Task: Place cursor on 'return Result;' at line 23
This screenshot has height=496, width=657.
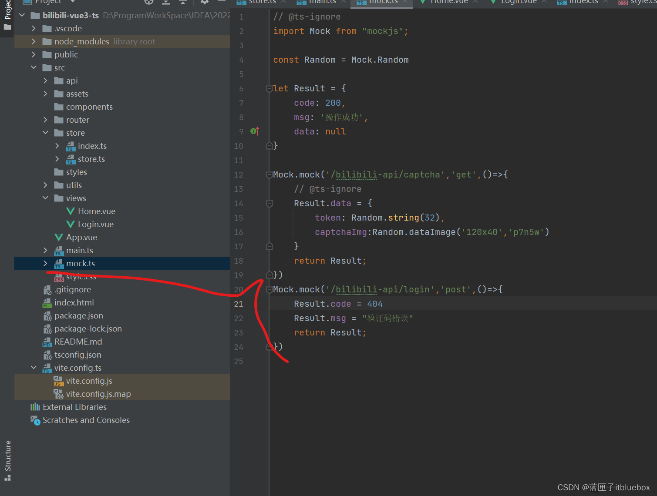Action: 330,333
